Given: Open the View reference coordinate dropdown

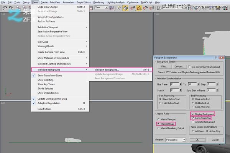Looking at the screenshot, I should coord(101,7).
